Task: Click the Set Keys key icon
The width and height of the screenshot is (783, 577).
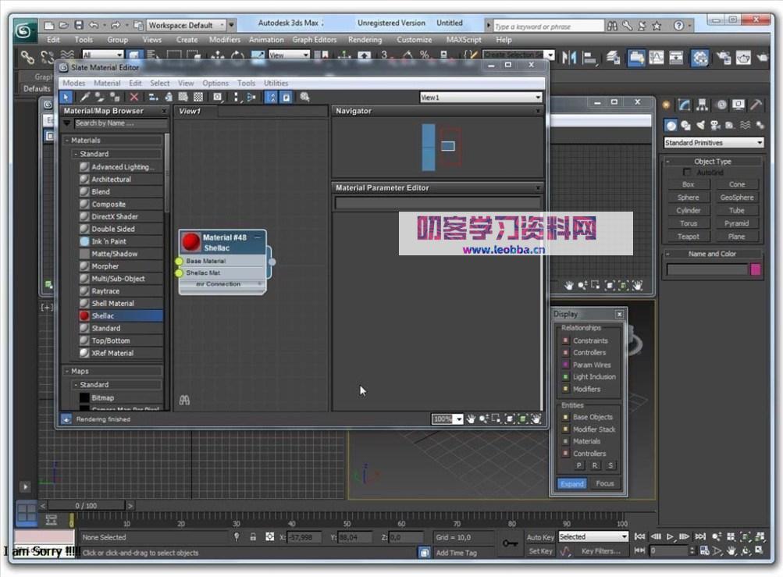Action: pos(509,543)
